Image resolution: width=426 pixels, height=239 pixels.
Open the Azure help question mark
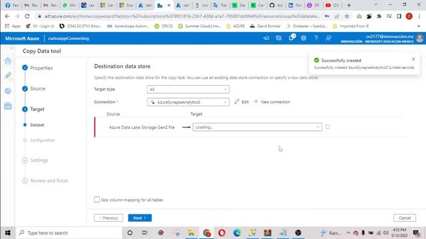point(316,39)
